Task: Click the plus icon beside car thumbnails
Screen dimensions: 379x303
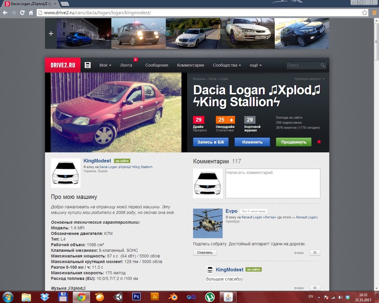Action: point(51,34)
